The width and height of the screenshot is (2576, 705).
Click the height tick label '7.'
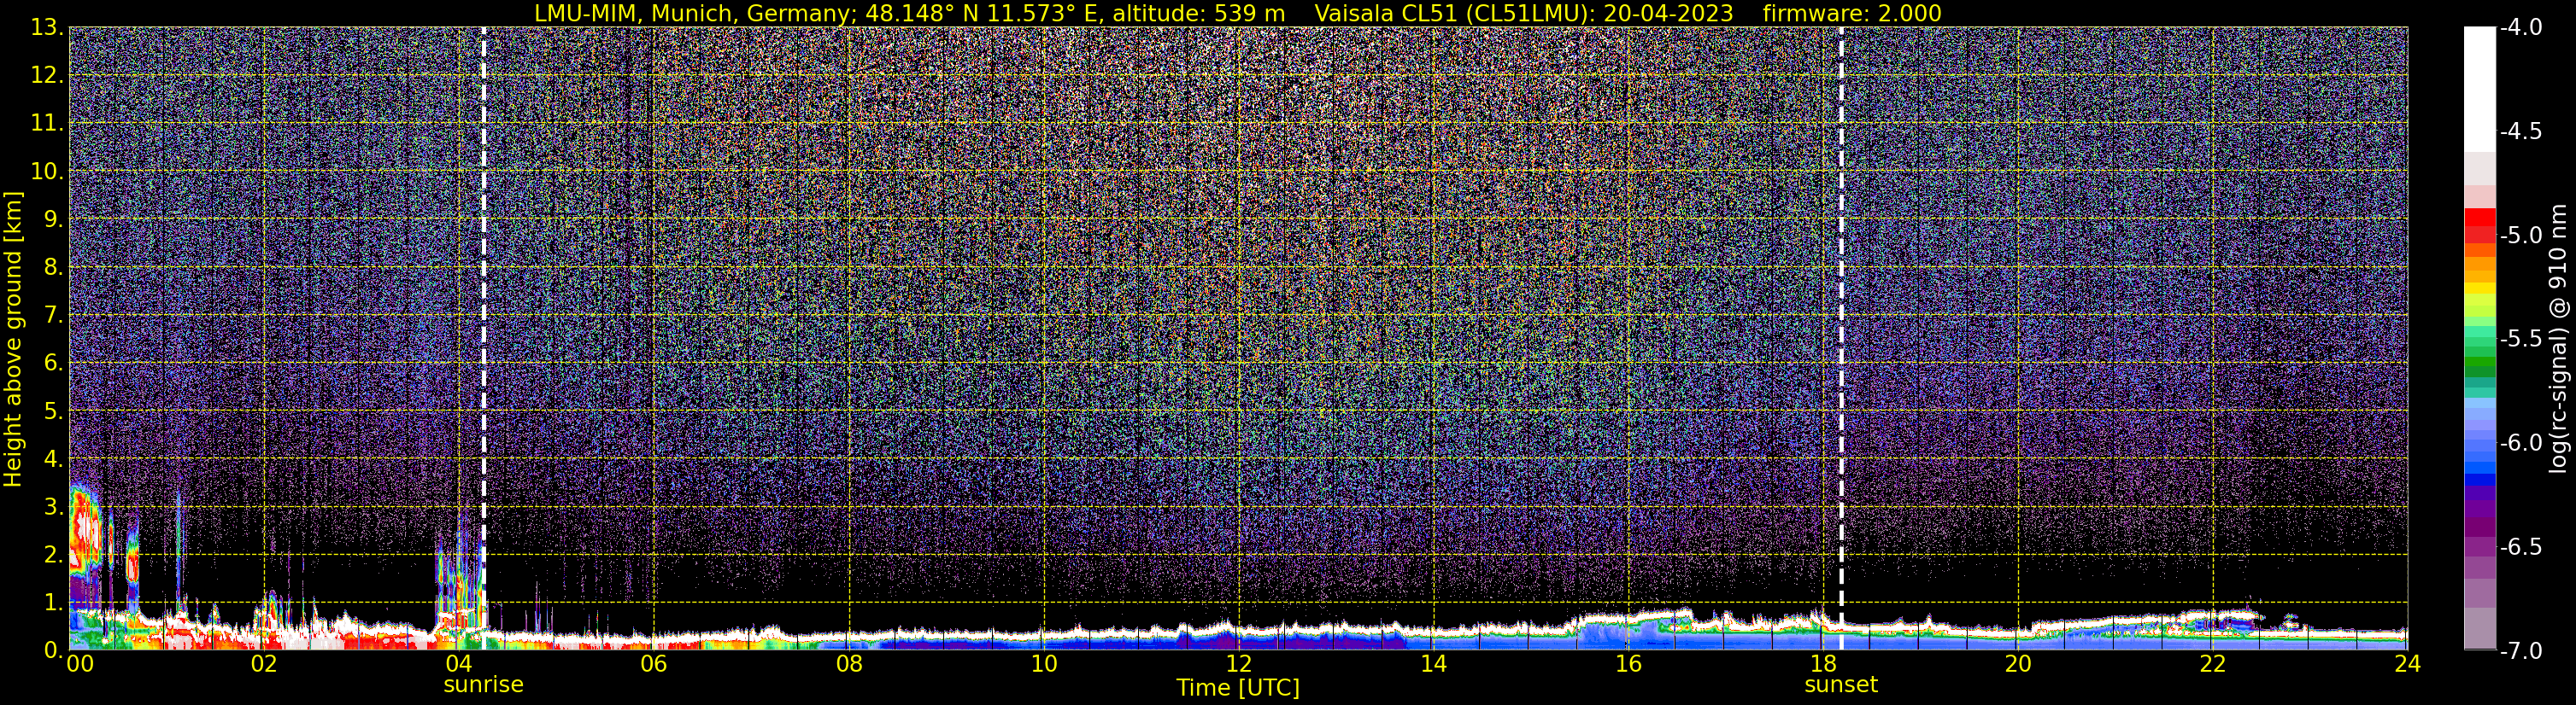tap(53, 316)
